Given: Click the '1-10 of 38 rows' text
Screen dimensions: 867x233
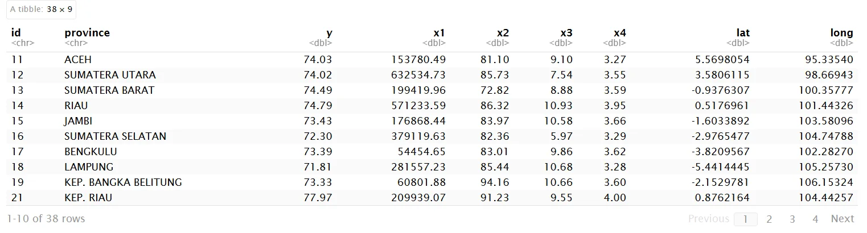Looking at the screenshot, I should tap(46, 219).
